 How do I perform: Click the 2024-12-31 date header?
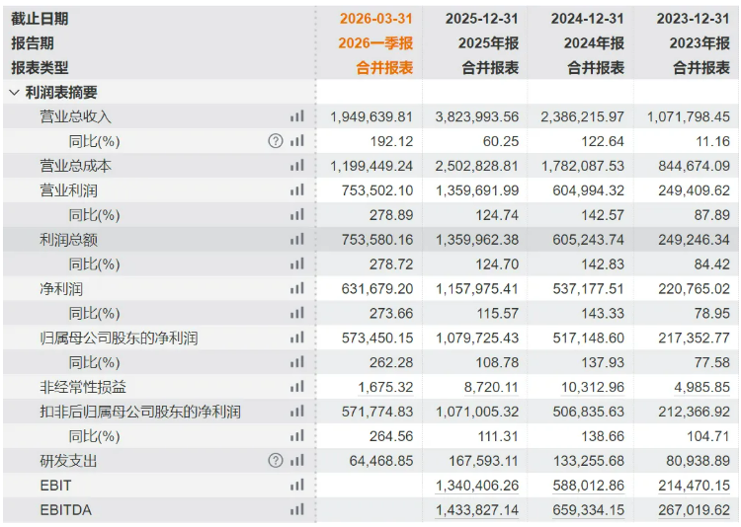[588, 19]
